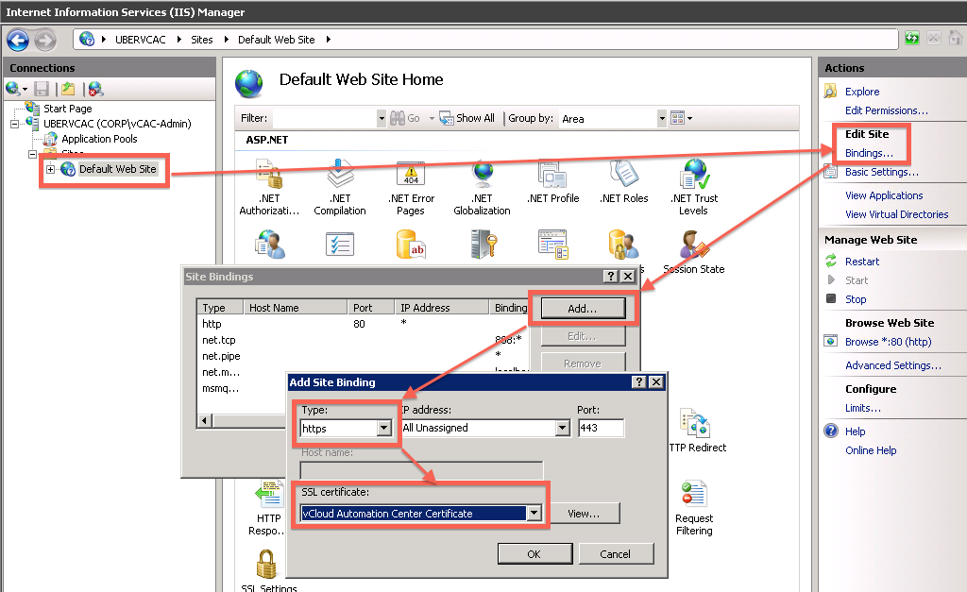
Task: Click Browse *:80 (http) link
Action: pos(888,342)
